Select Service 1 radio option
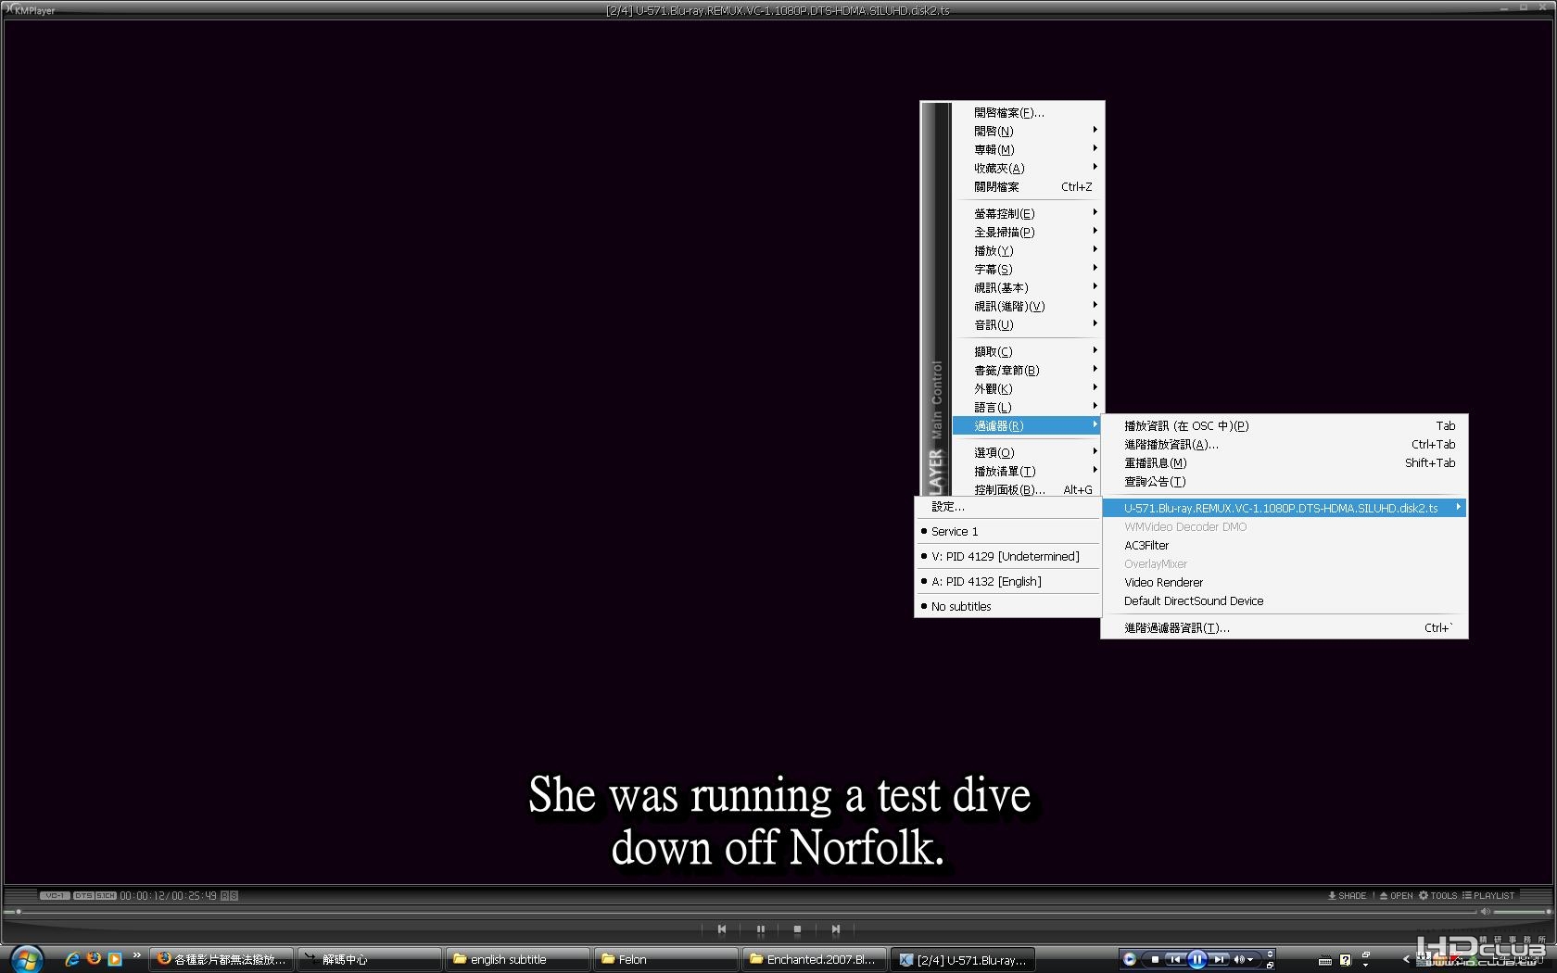 [1007, 531]
